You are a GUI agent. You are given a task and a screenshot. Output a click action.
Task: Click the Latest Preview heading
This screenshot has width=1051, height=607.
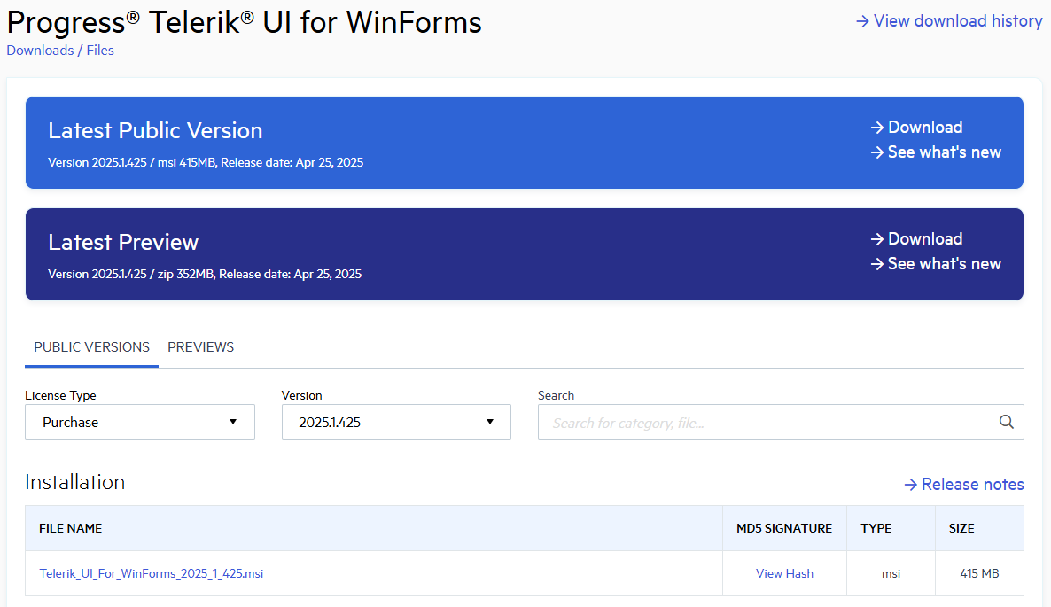pyautogui.click(x=123, y=243)
